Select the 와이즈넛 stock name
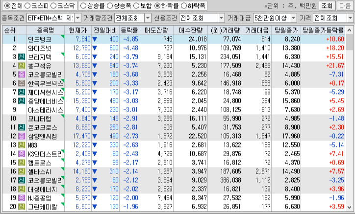This screenshot has width=355, height=214. 40,48
